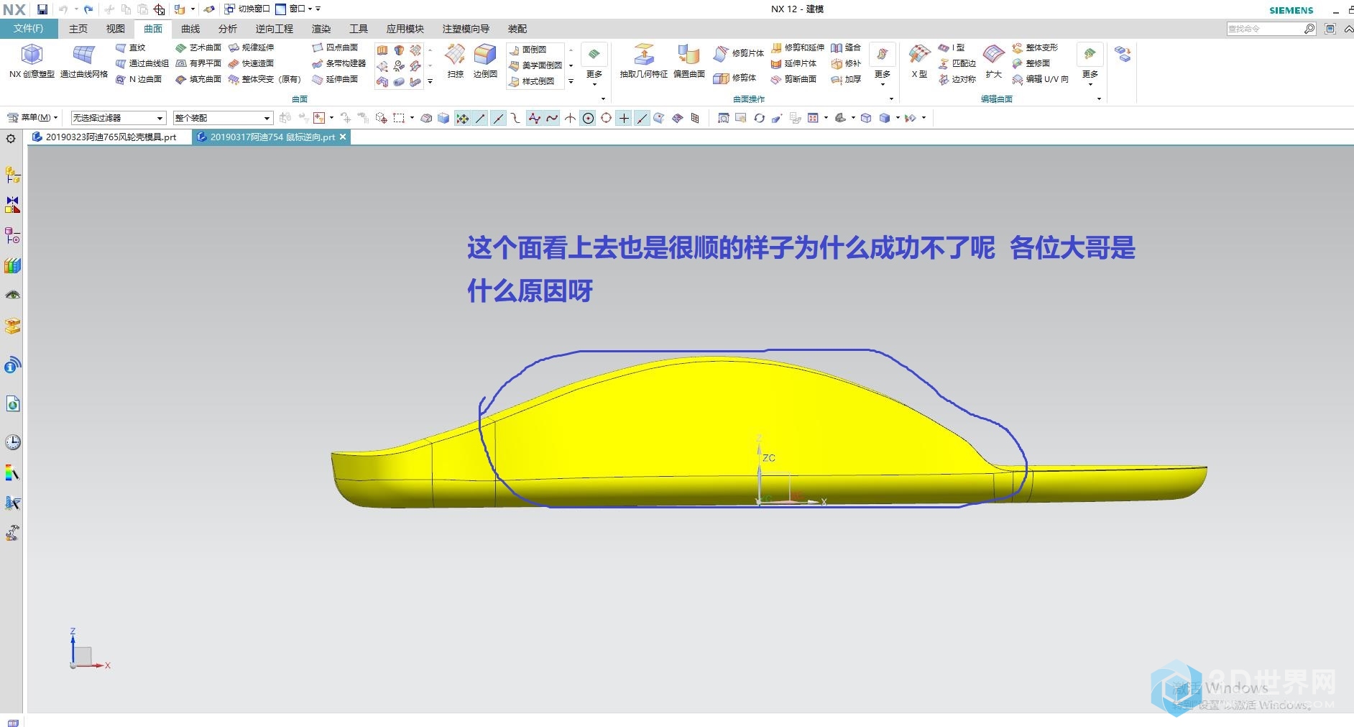Switch to the 注塑模向导 ribbon tab
Image resolution: width=1354 pixels, height=727 pixels.
pyautogui.click(x=466, y=29)
